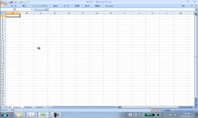Click the Zoom In plus button
This screenshot has height=118, width=198.
[x=196, y=110]
